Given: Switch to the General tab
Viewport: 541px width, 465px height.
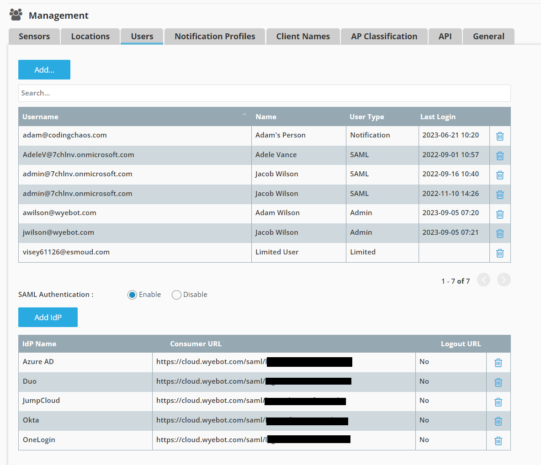Looking at the screenshot, I should pos(488,36).
